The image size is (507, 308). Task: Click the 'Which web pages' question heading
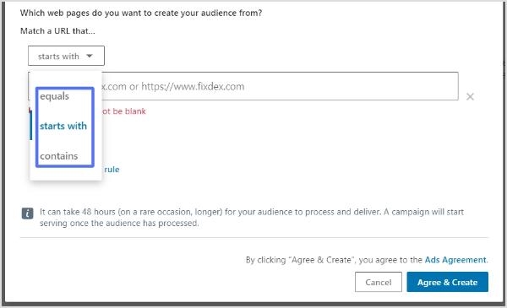pyautogui.click(x=141, y=14)
